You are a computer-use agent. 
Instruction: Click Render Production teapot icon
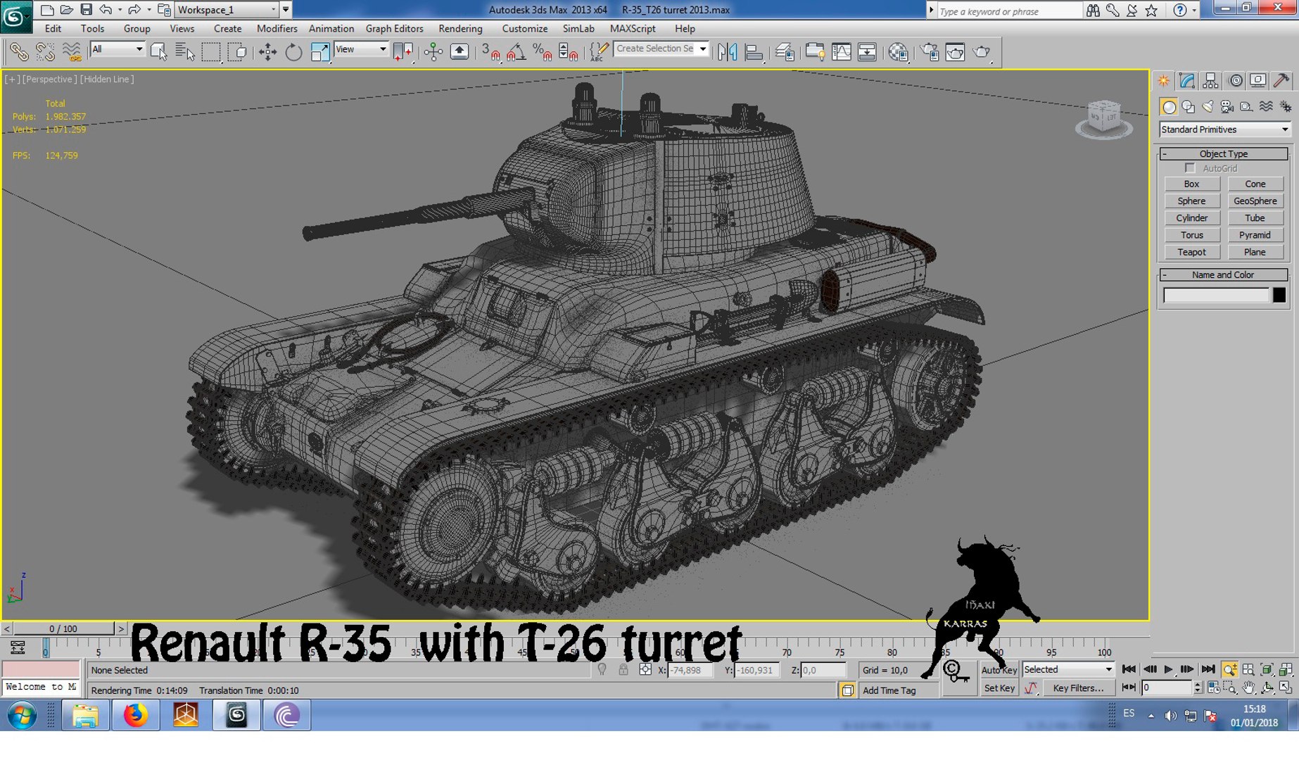pyautogui.click(x=982, y=51)
